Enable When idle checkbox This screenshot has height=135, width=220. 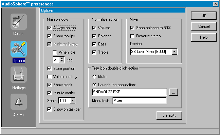(x=55, y=52)
